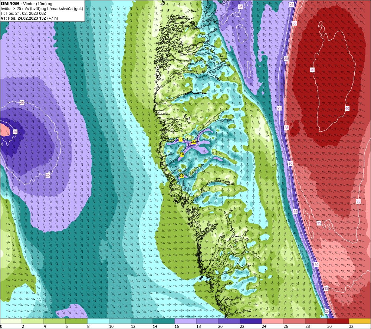Click the 'DMI/IGB : Vindur (10m) og' title line

pyautogui.click(x=26, y=4)
